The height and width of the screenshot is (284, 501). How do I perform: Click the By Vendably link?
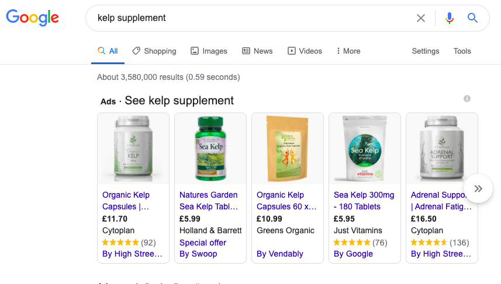pos(280,254)
